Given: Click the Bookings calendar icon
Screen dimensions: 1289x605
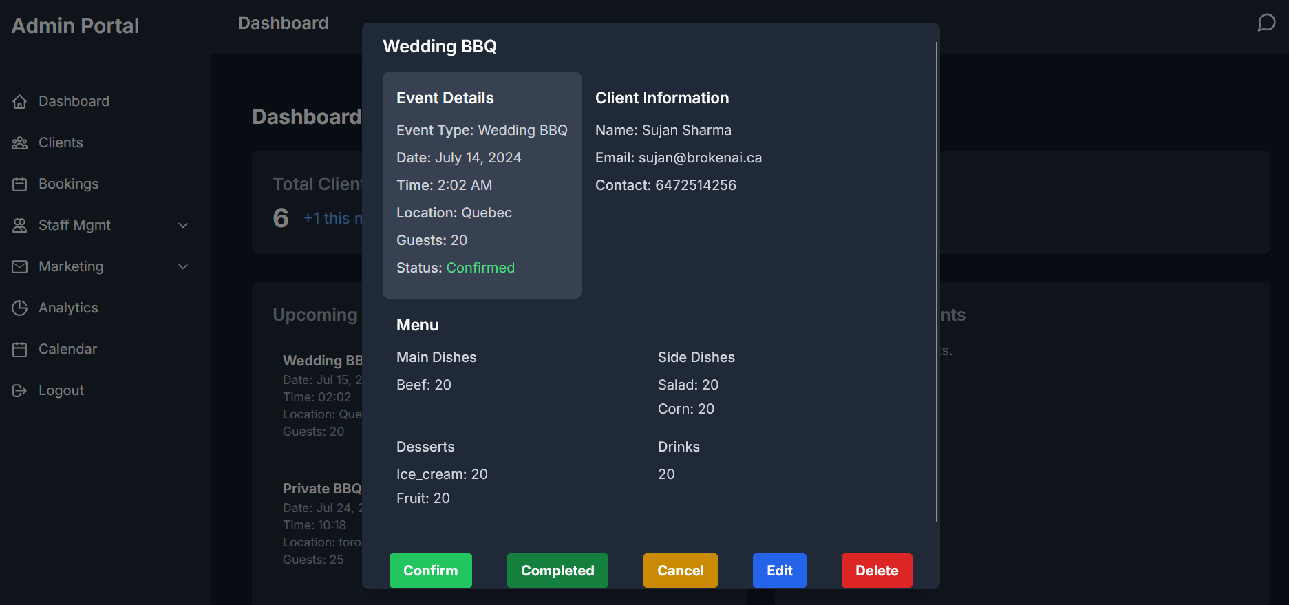Looking at the screenshot, I should click(20, 184).
